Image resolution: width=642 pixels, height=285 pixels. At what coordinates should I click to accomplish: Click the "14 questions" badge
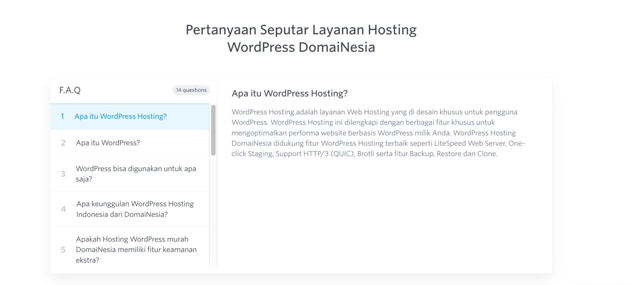pos(191,90)
